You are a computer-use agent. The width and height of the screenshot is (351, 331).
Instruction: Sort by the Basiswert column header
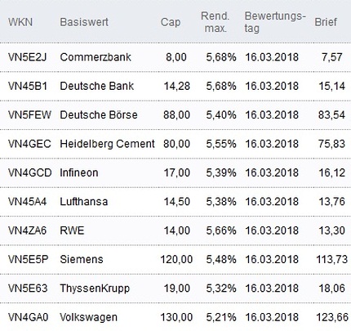84,22
